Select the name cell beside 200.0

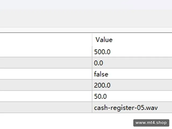click(46, 85)
